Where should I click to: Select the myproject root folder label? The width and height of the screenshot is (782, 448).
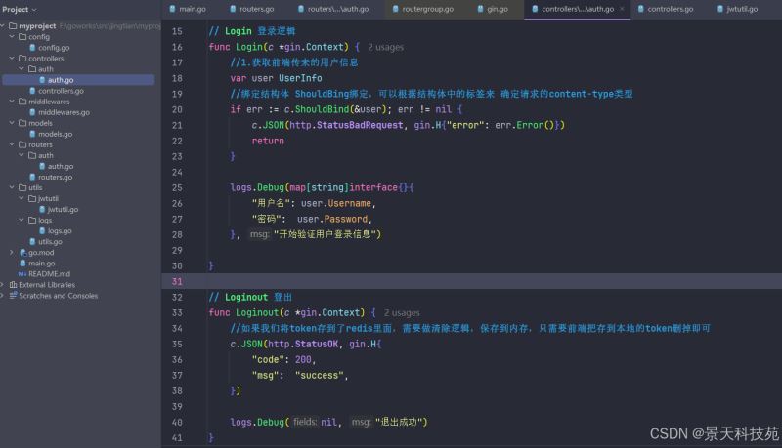click(37, 26)
